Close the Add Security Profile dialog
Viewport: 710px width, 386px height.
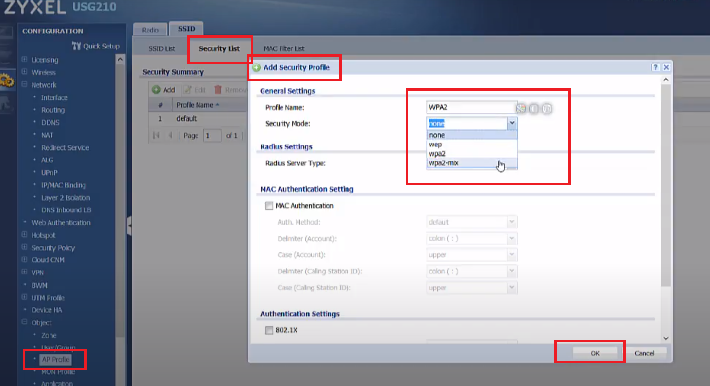tap(666, 68)
